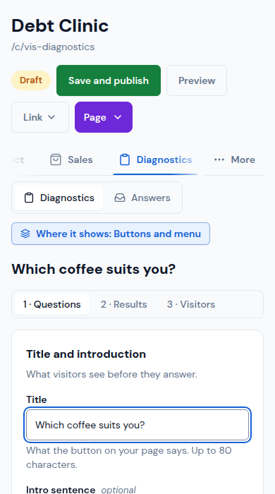Open the More ellipsis menu
Screen dimensions: 275x494
[234, 159]
